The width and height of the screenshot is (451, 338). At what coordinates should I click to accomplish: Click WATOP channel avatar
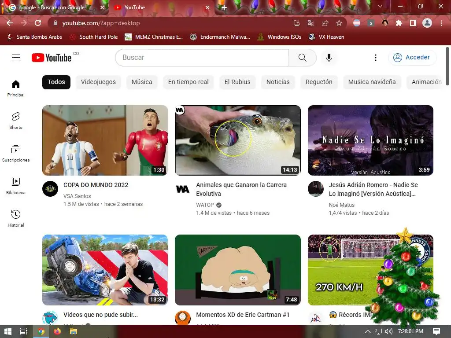point(183,189)
